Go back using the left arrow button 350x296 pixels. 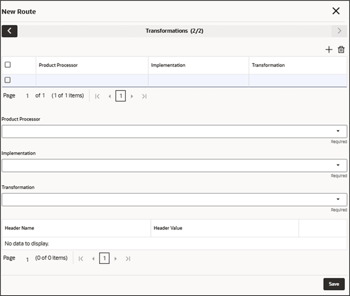(9, 31)
